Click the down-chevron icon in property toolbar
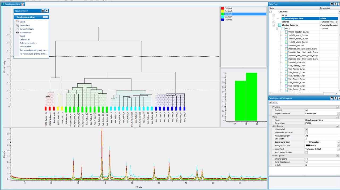The height and width of the screenshot is (190, 340). (277, 102)
